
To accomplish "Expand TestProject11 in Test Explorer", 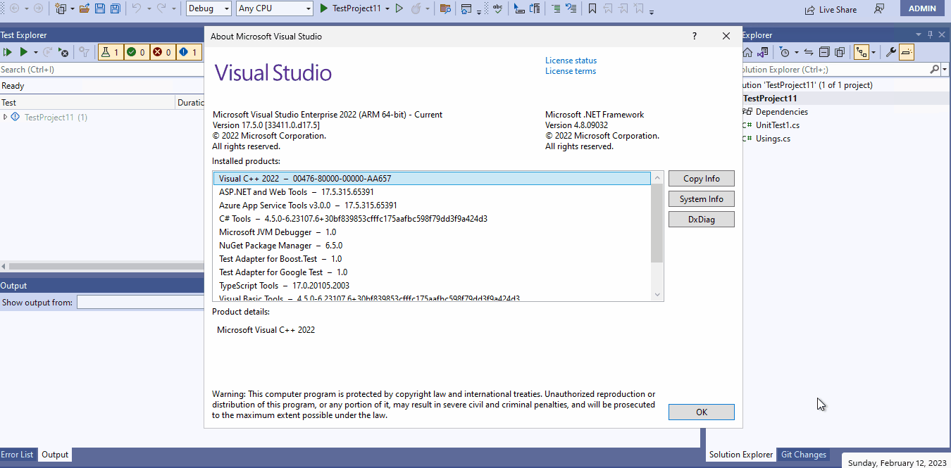I will point(5,117).
